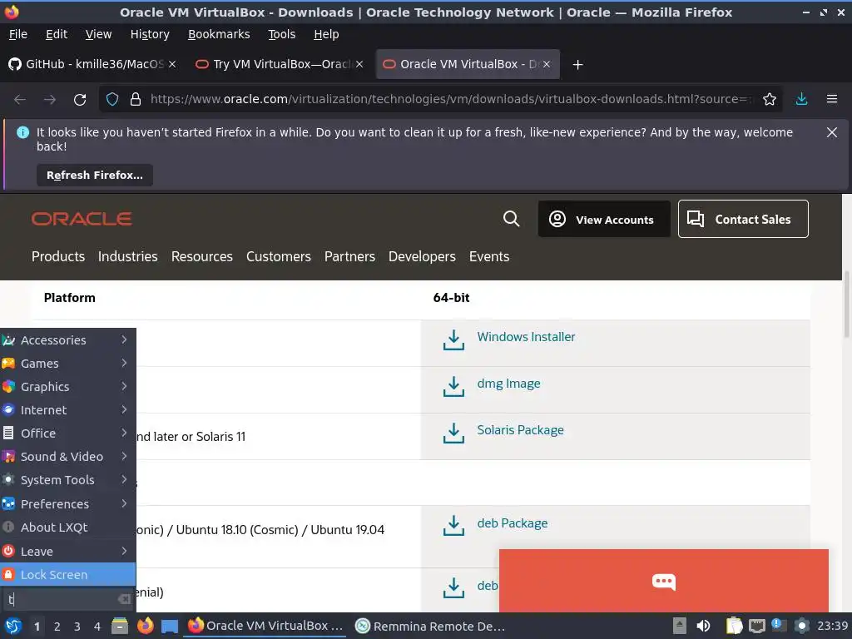Switch to the GitHub kmille36 tab

coord(92,64)
